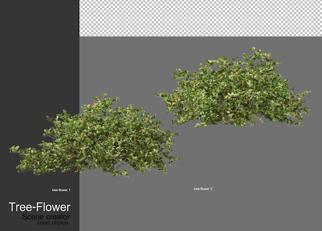Click the 'Tree-Flower' title text
This screenshot has width=322, height=231.
click(40, 207)
